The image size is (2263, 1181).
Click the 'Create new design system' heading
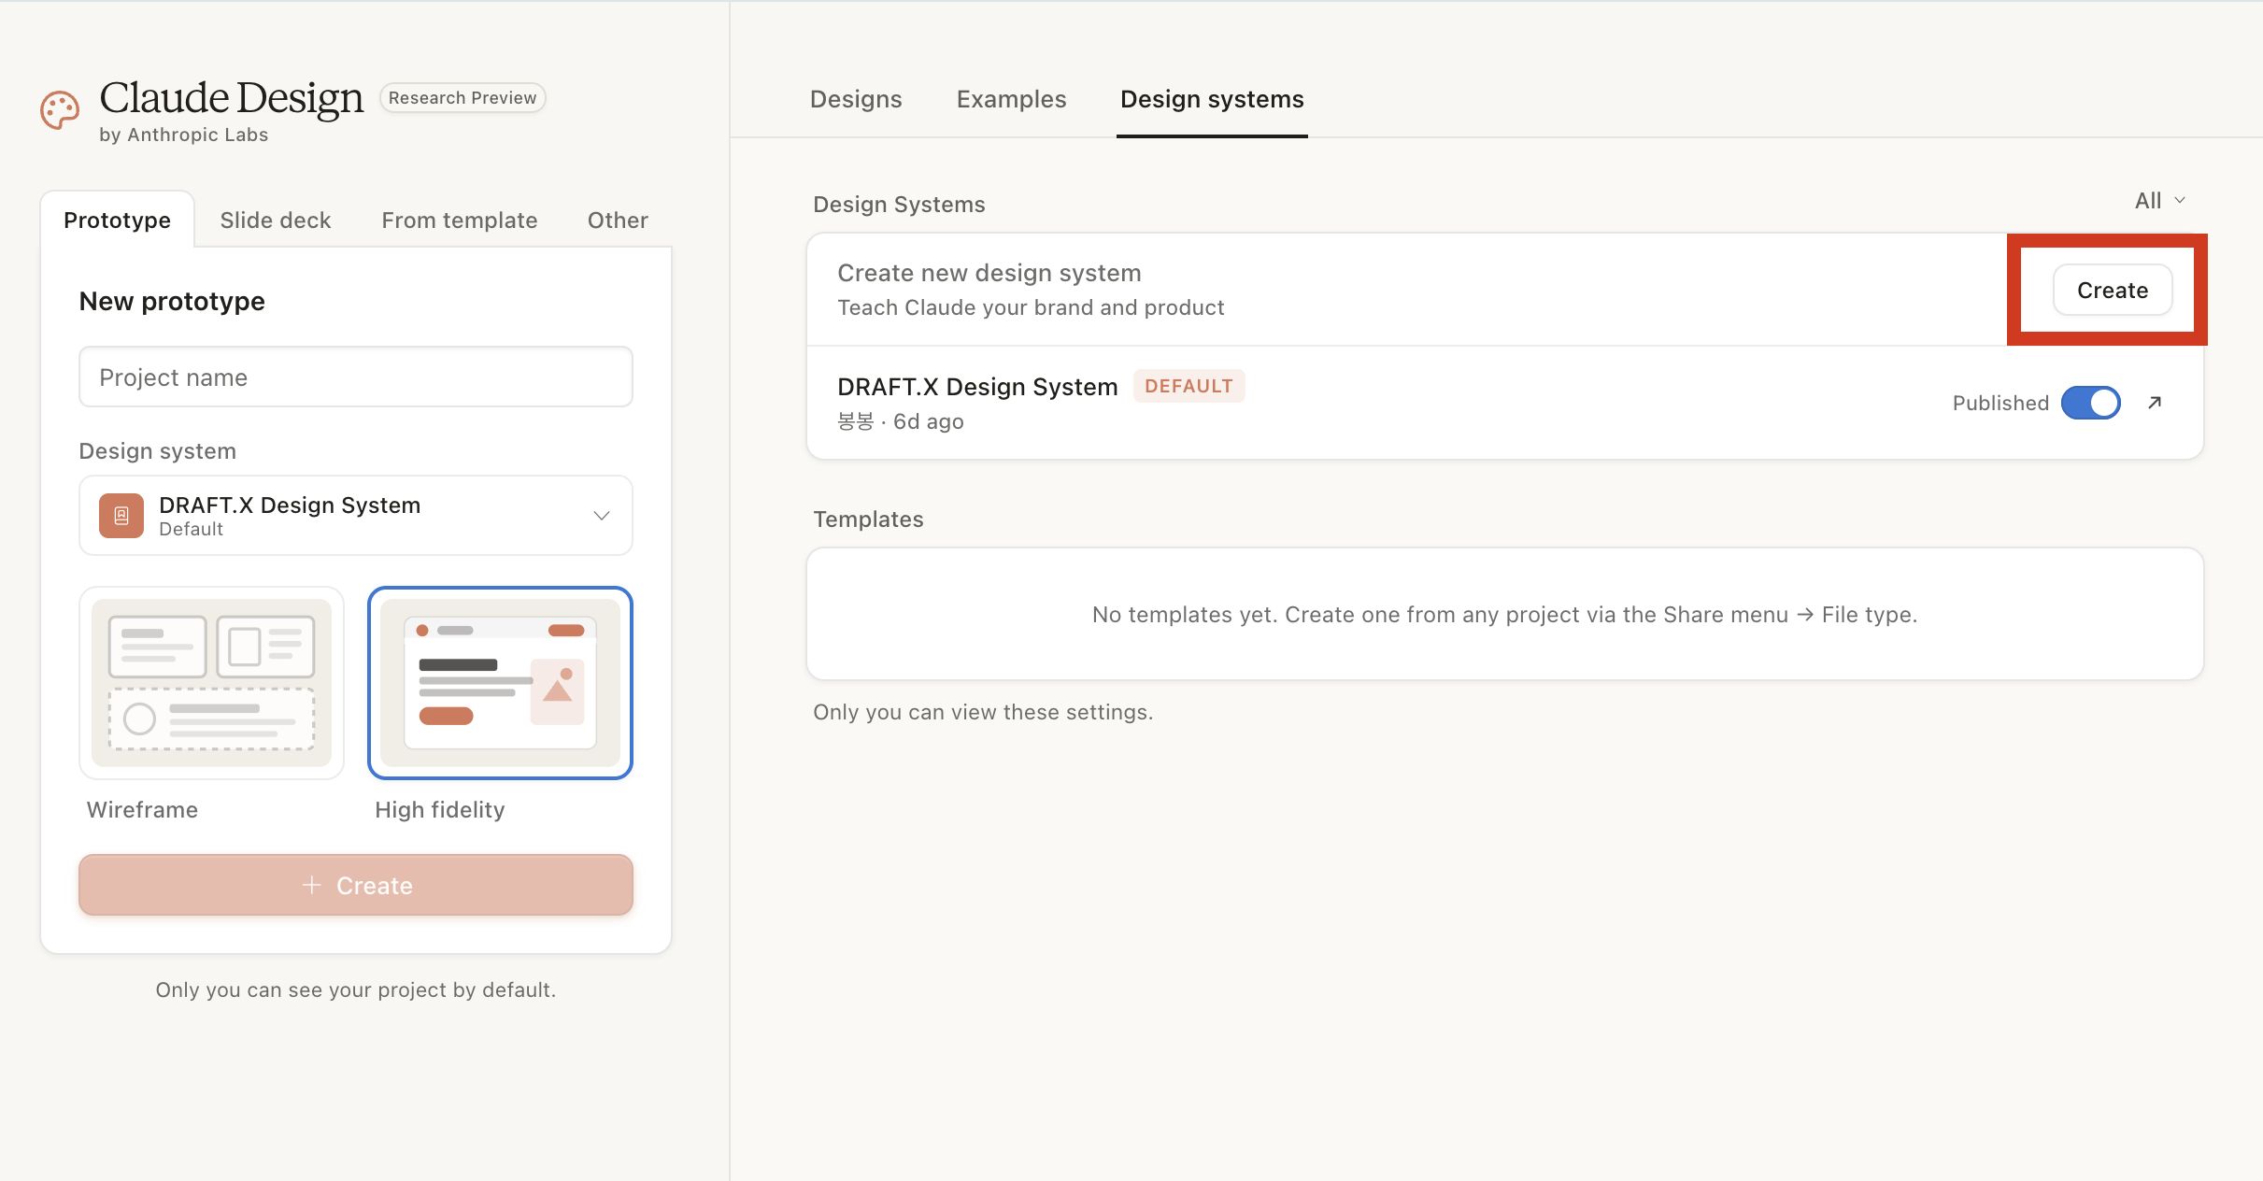click(x=989, y=273)
